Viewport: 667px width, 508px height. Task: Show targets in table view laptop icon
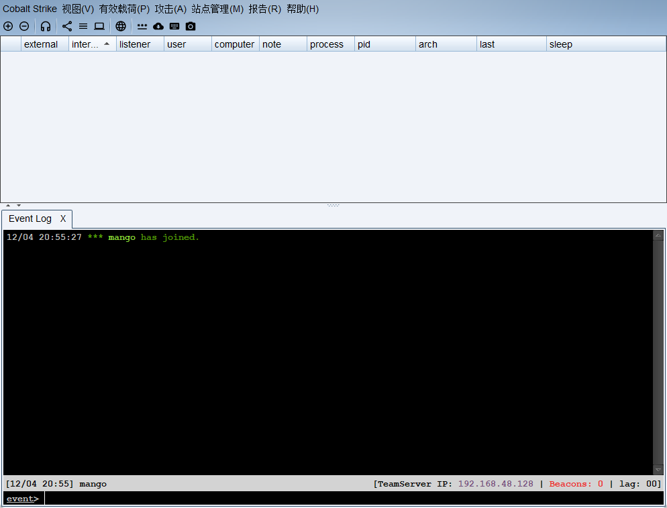[x=99, y=26]
